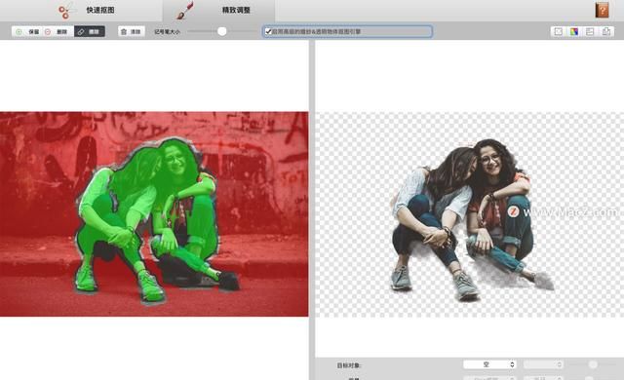Click the 清除 trash button
The width and height of the screenshot is (624, 380).
pos(131,32)
